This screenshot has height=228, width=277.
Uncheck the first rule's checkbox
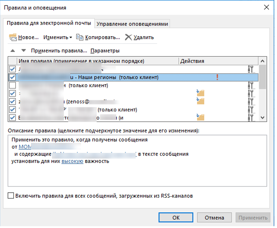pyautogui.click(x=13, y=69)
